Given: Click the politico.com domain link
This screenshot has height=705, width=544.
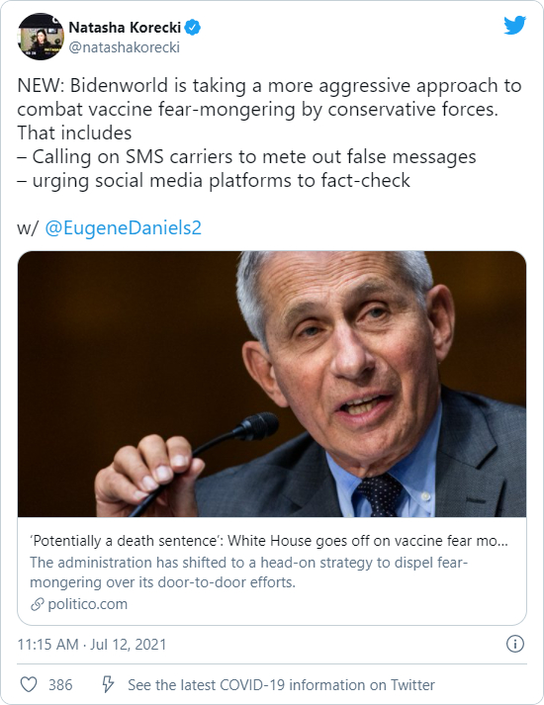Looking at the screenshot, I should pos(88,604).
